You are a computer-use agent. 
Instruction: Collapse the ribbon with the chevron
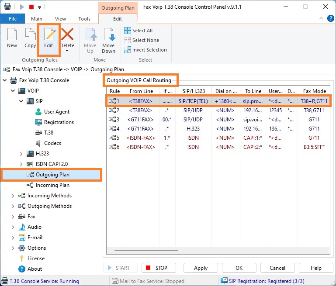[321, 18]
